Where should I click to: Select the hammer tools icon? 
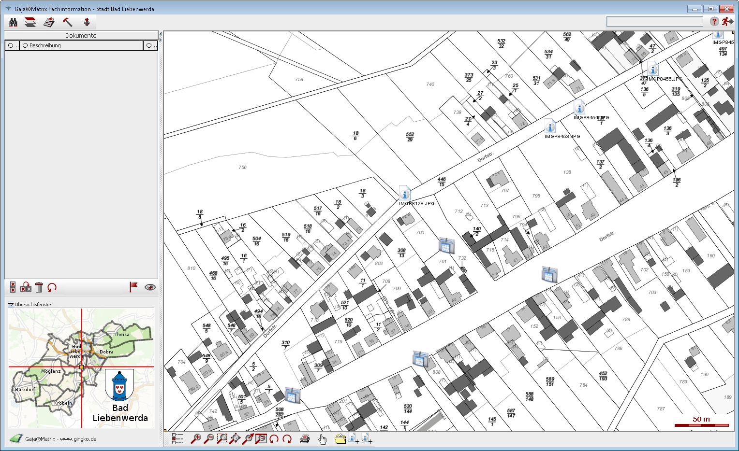pos(67,22)
